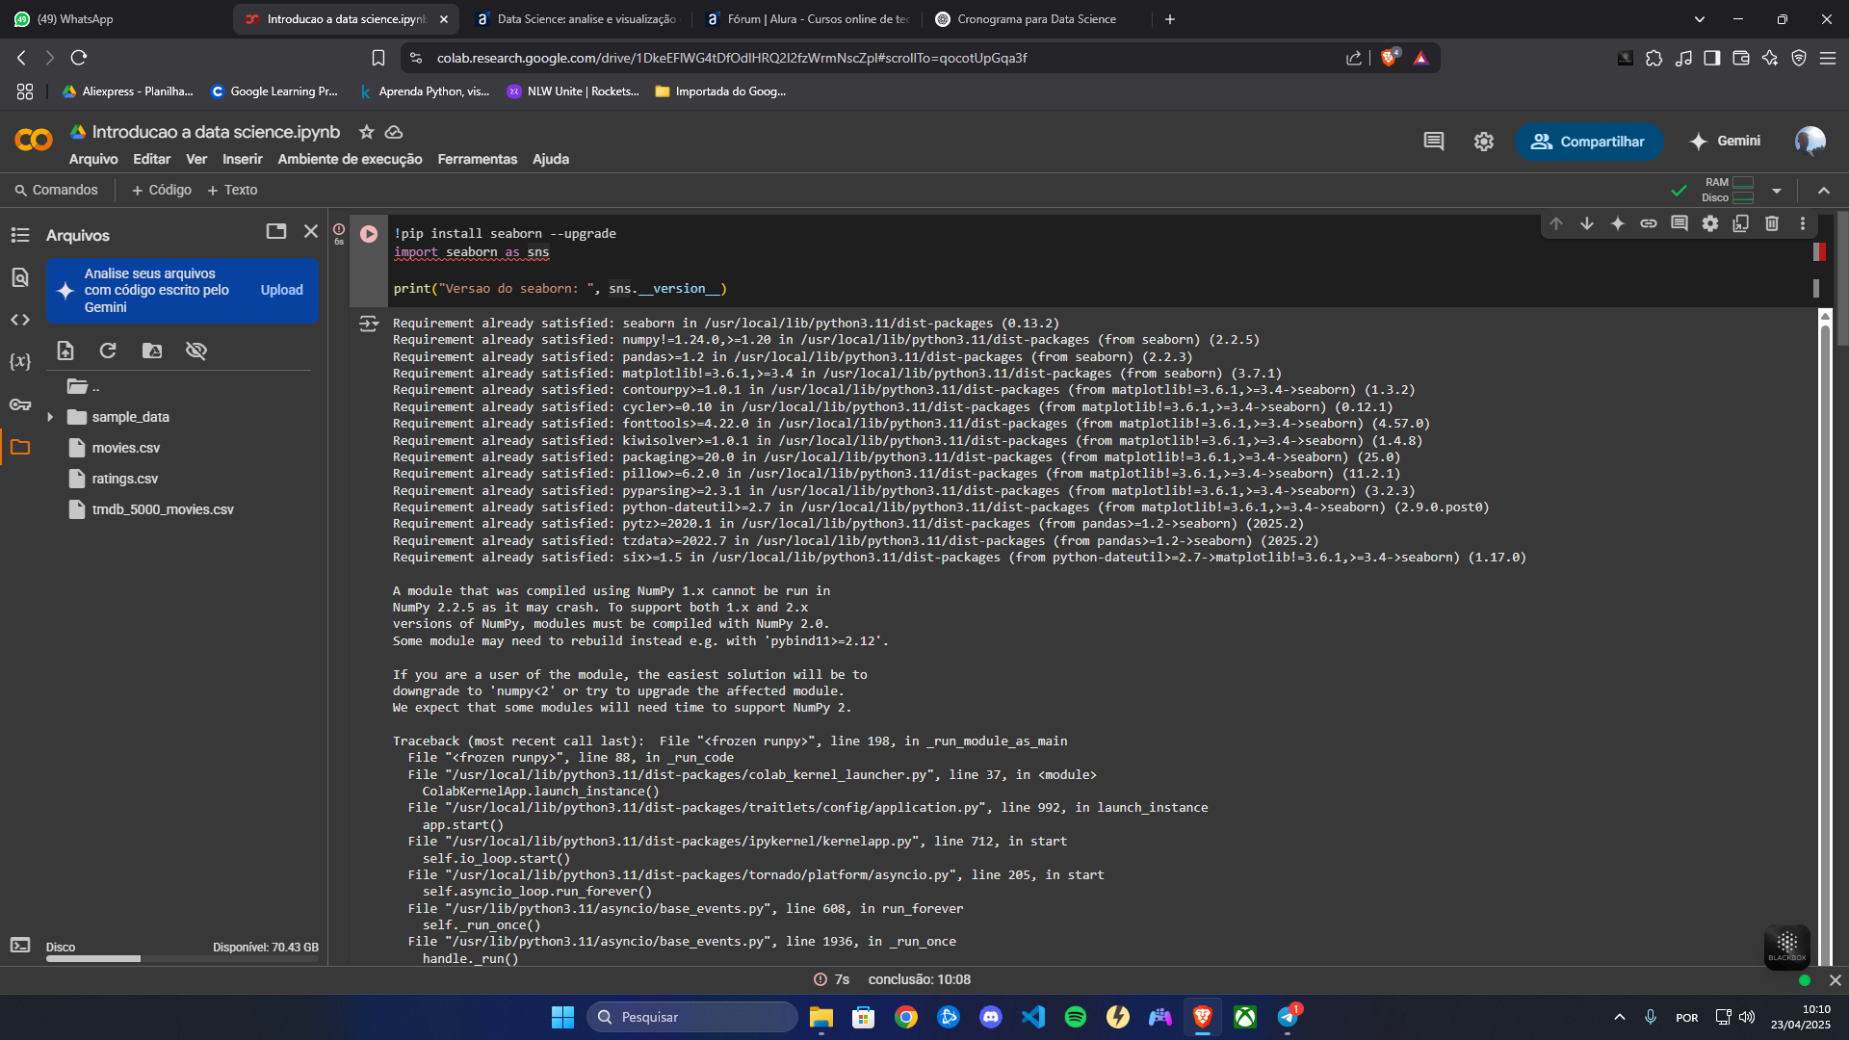Toggle the cell output view icon
Screen dimensions: 1849x1040
coord(369,324)
